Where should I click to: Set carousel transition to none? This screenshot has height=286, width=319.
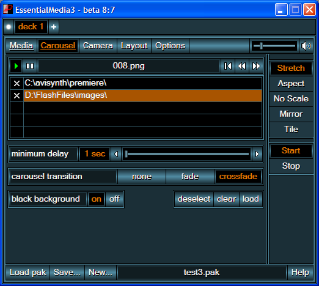[x=142, y=177]
